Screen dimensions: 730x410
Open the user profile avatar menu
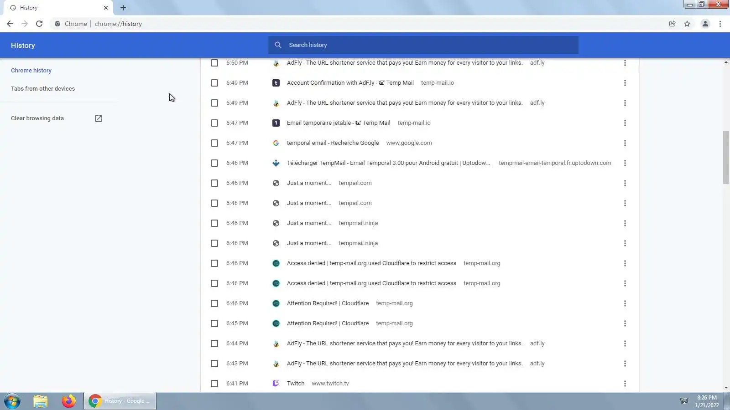pyautogui.click(x=705, y=24)
